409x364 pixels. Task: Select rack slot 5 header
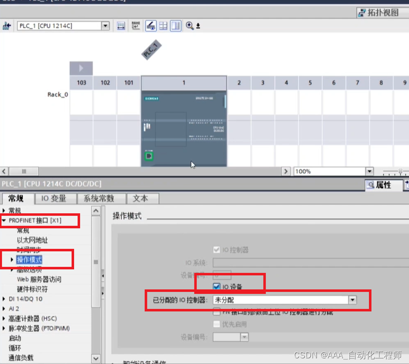[310, 83]
